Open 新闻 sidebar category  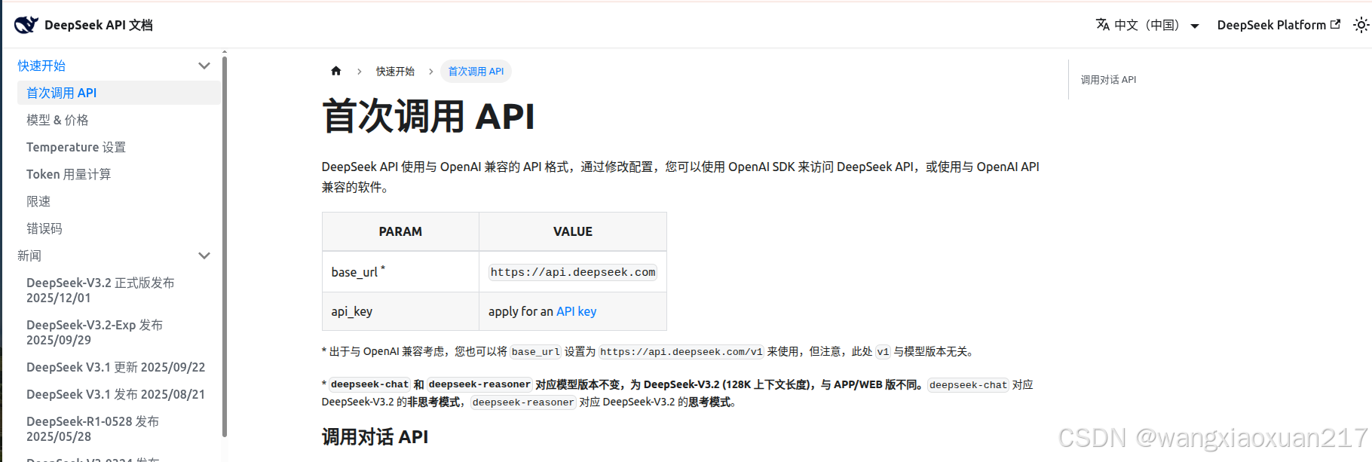coord(29,255)
